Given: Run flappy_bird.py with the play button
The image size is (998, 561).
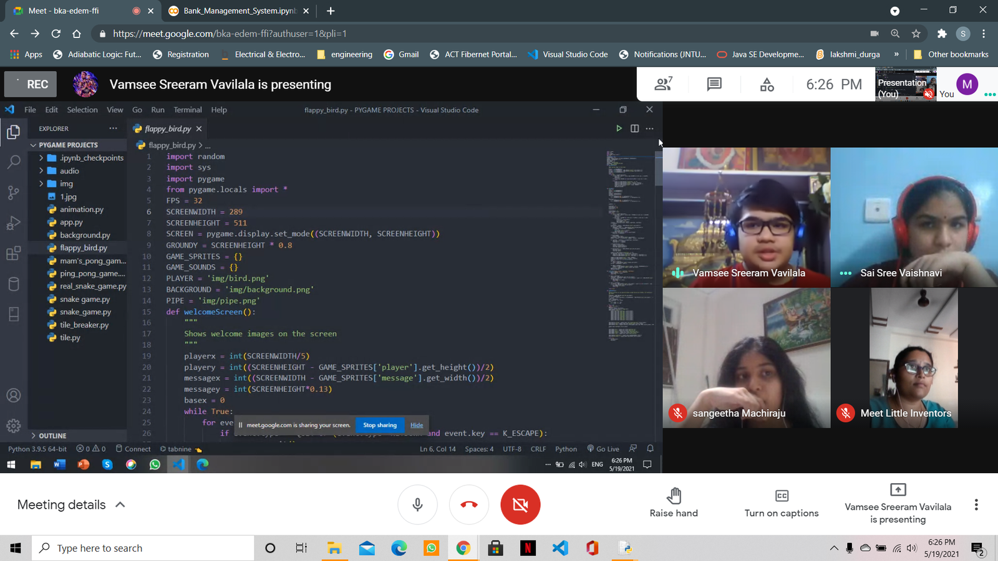Looking at the screenshot, I should tap(619, 128).
